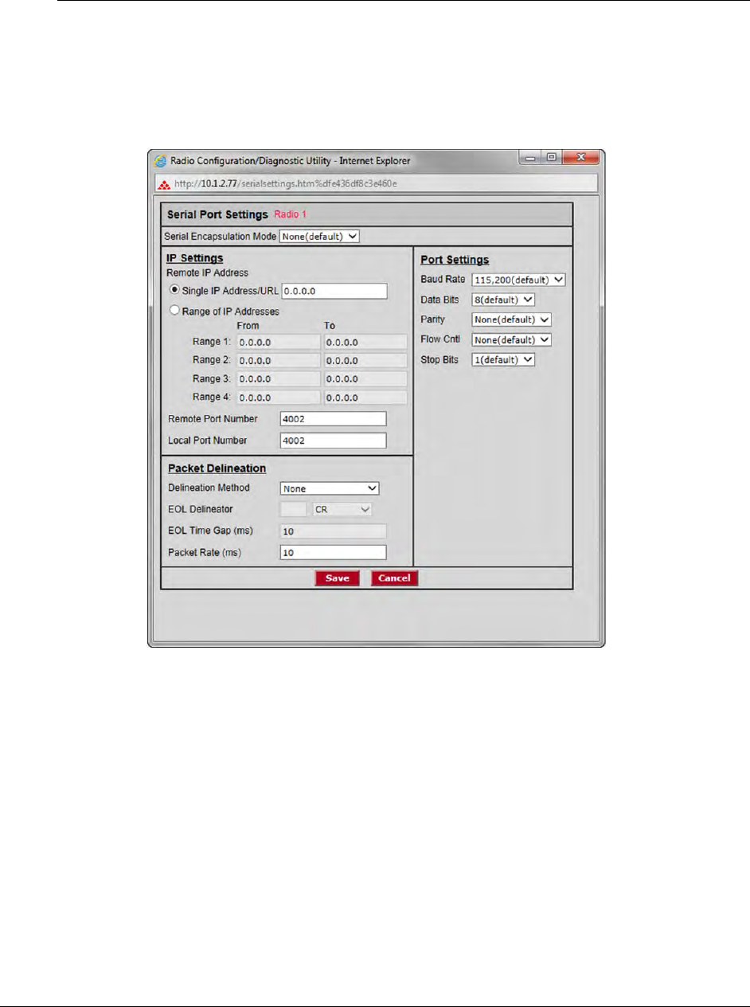The image size is (750, 1007).
Task: Click the Range 2 From field
Action: tap(279, 360)
